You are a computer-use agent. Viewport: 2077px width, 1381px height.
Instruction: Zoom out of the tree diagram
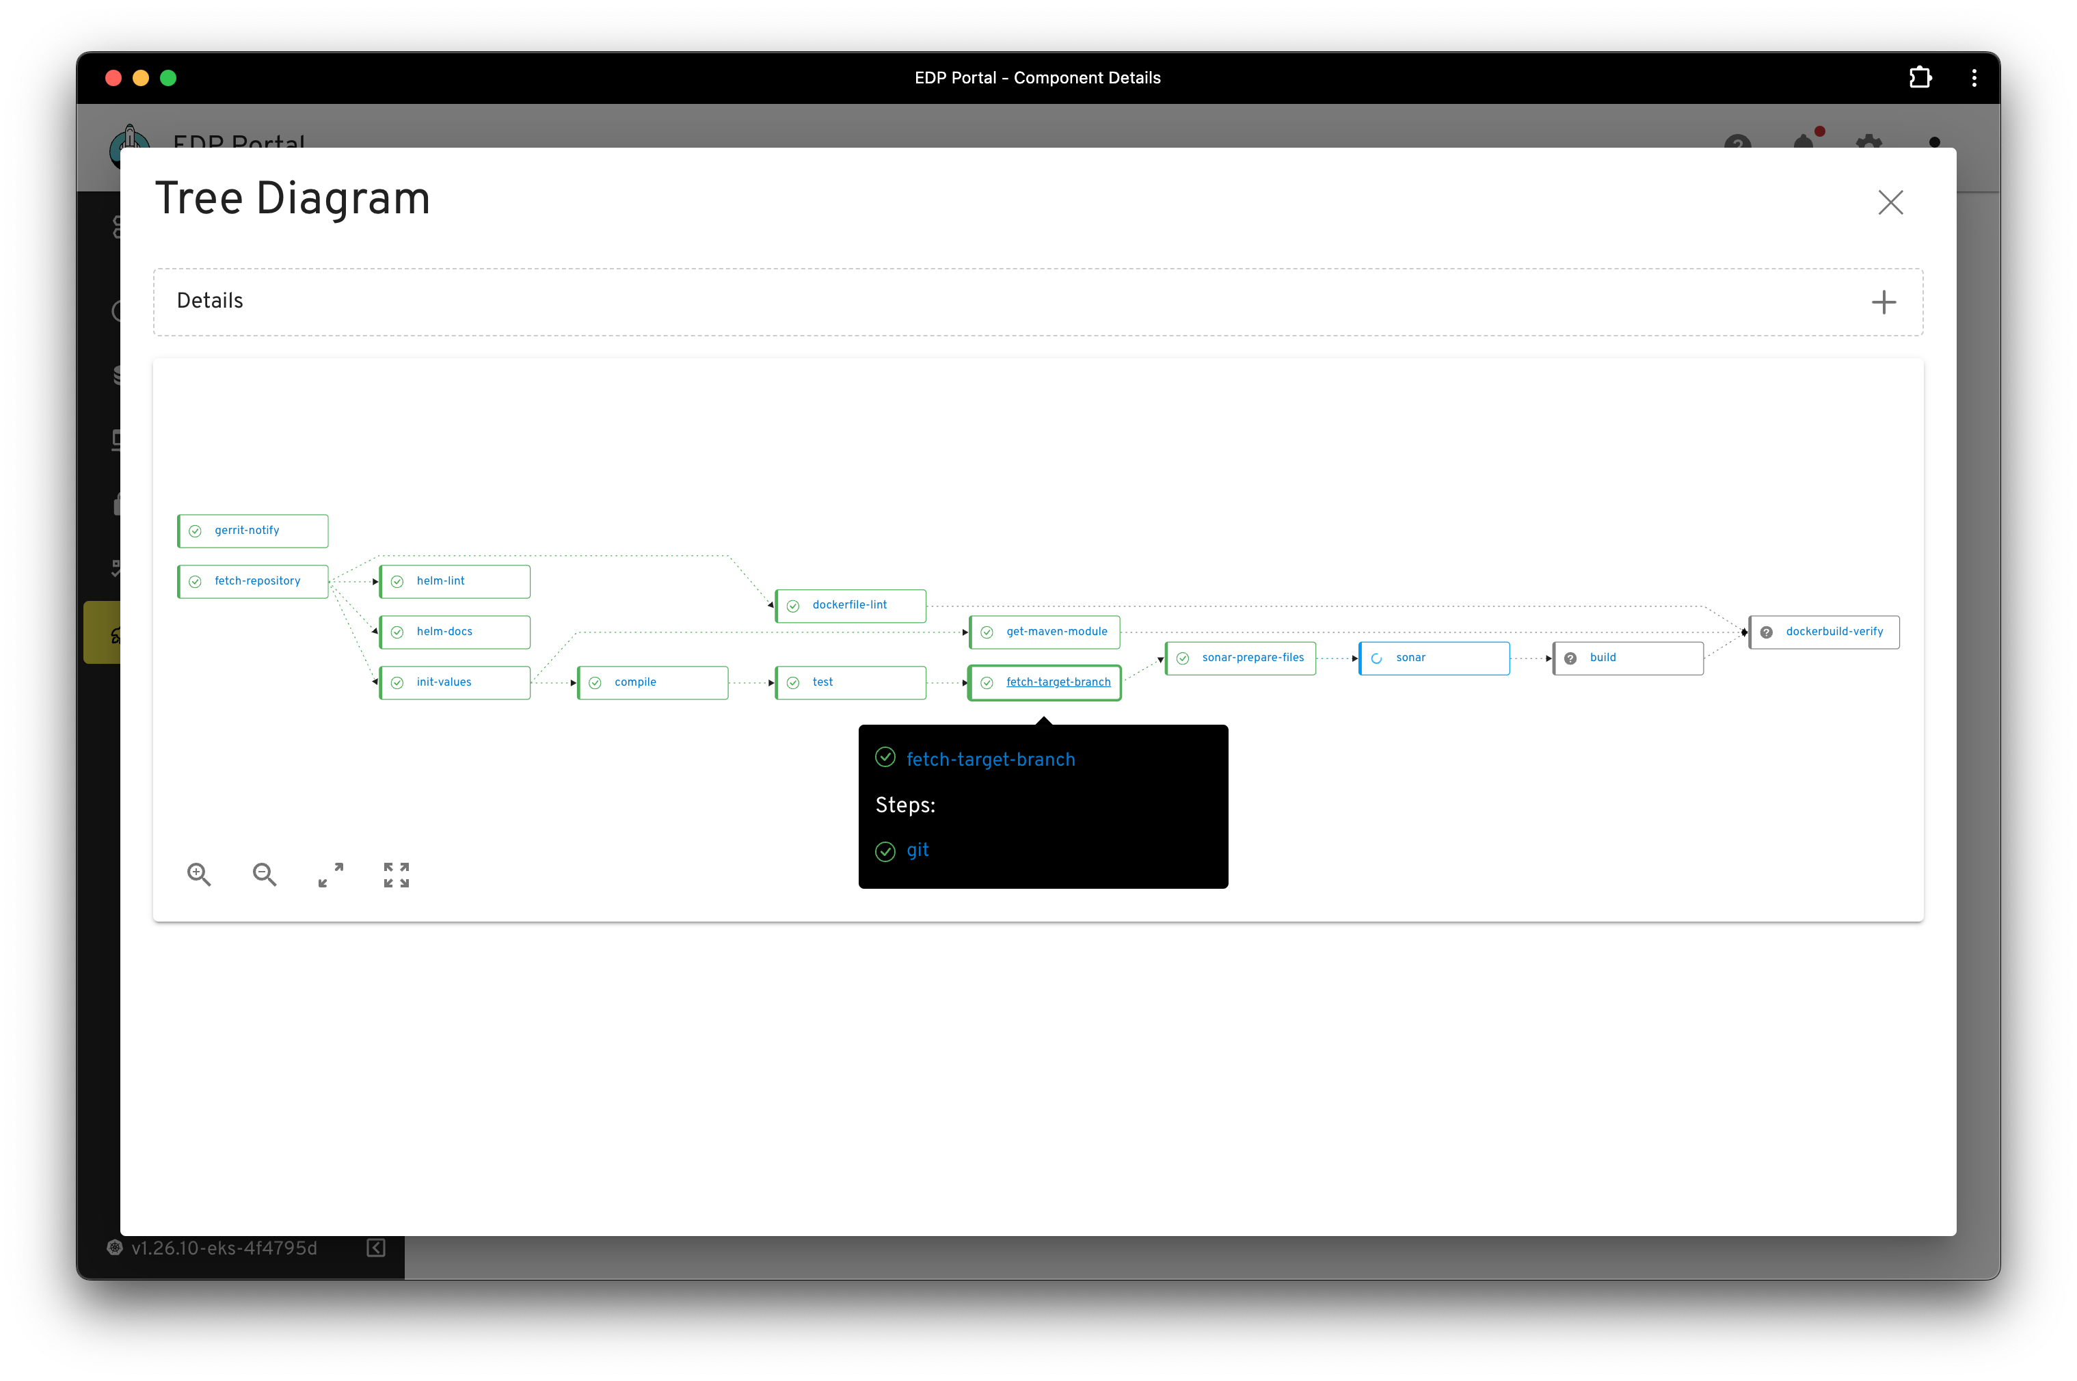click(265, 874)
